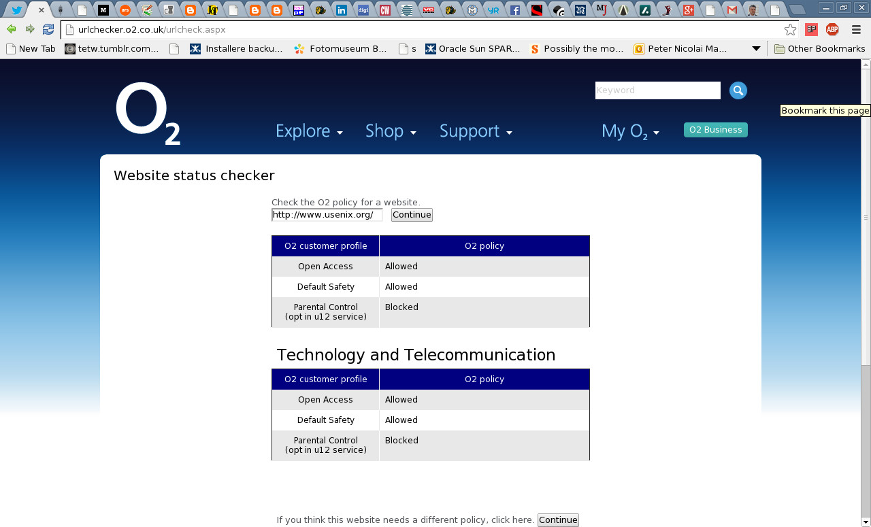The width and height of the screenshot is (871, 527).
Task: Reload the current page
Action: 48,29
